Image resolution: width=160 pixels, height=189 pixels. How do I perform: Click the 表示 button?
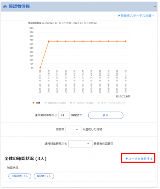coord(106,115)
